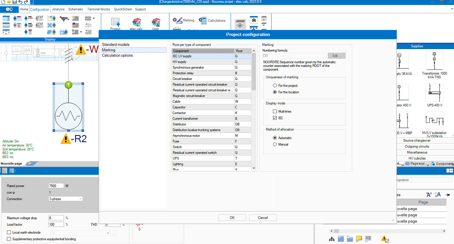Click the pin icon beside font size icons
Image resolution: width=454 pixels, height=244 pixels.
tap(448, 195)
